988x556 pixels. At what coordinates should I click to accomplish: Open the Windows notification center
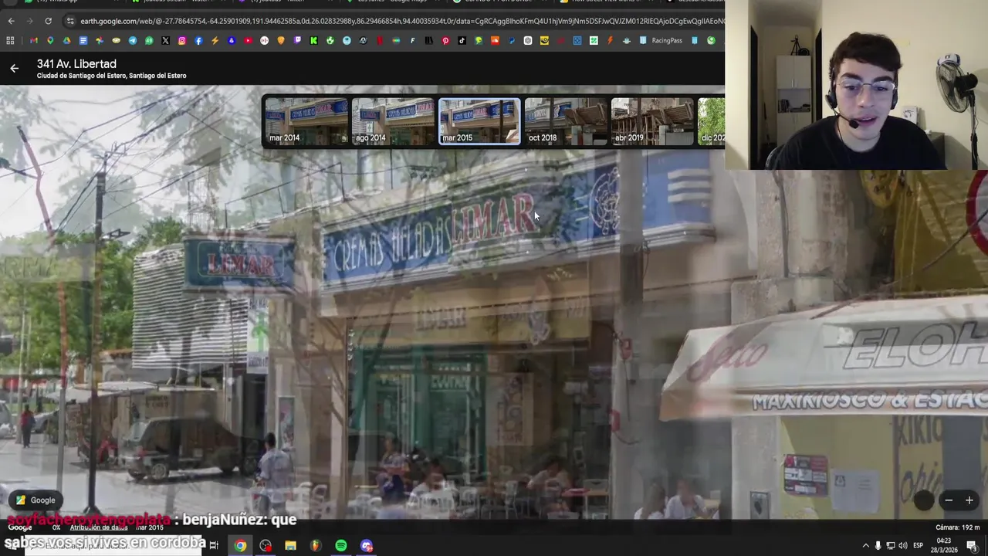[x=972, y=545]
